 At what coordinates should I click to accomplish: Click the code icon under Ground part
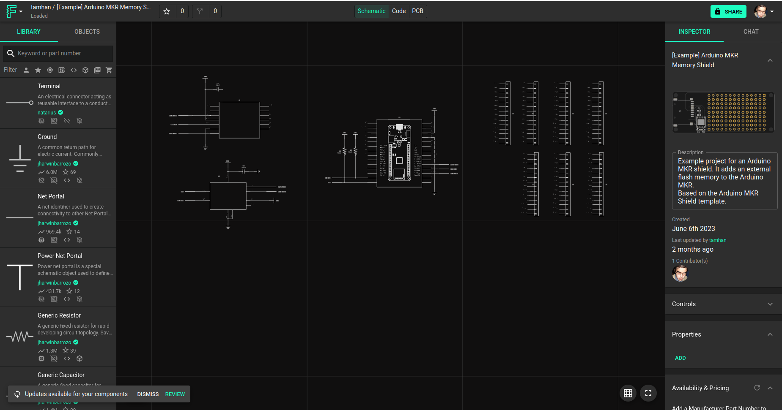67,180
